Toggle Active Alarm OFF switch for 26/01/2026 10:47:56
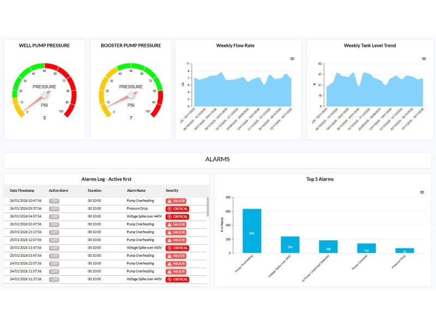Viewport: 436px width, 327px height. [54, 201]
